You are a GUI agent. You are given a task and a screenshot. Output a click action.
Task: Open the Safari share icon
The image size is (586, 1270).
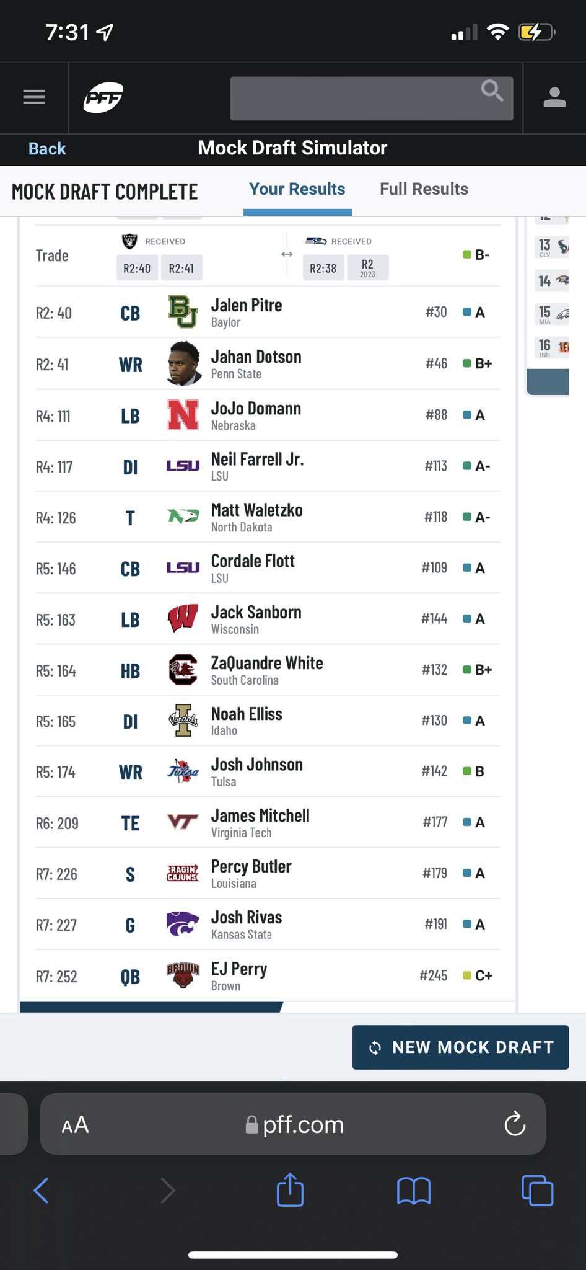click(x=290, y=1190)
